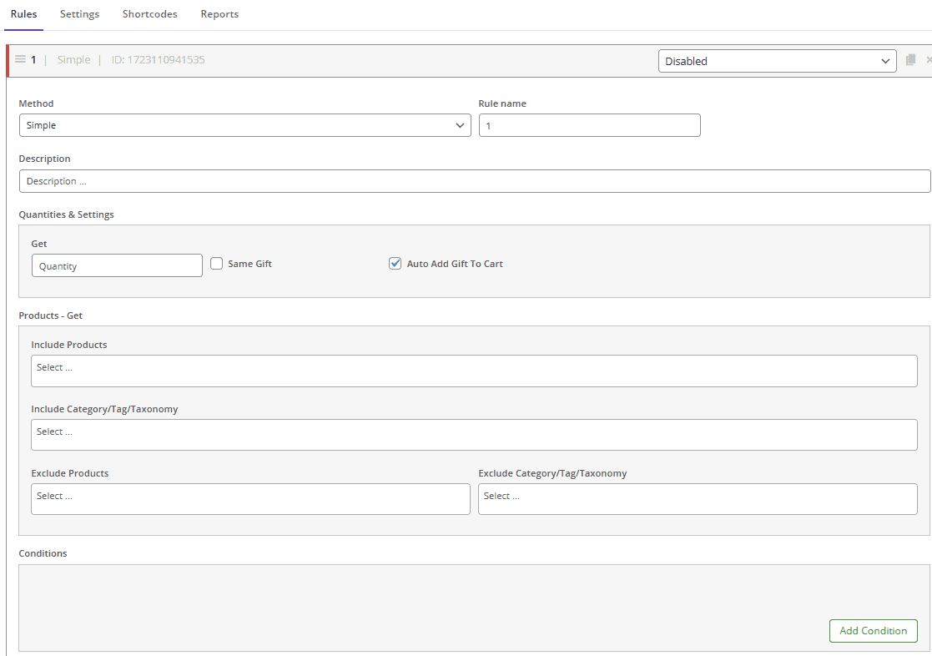Open the Exclude Products select box
The width and height of the screenshot is (932, 656).
point(250,499)
